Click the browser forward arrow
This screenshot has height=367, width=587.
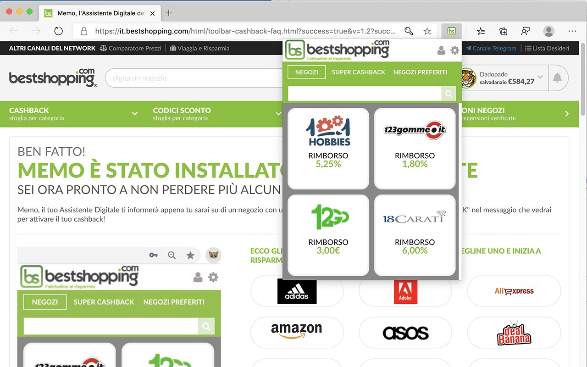coord(36,31)
